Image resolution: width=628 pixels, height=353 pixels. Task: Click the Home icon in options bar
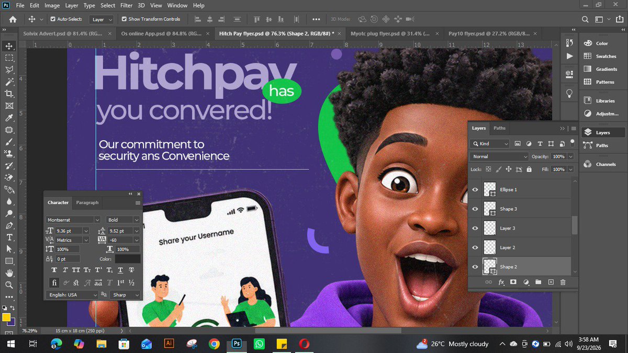click(13, 19)
